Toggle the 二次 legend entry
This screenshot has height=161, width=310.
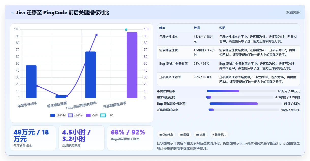pyautogui.click(x=107, y=115)
